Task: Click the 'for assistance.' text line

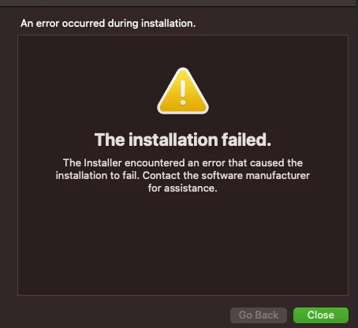Action: (183, 188)
